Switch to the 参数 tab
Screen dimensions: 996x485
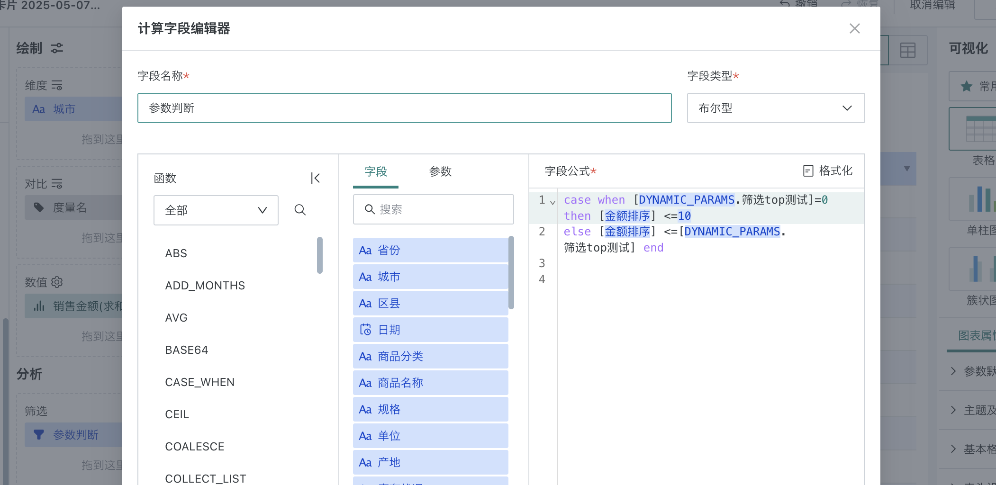pyautogui.click(x=440, y=171)
